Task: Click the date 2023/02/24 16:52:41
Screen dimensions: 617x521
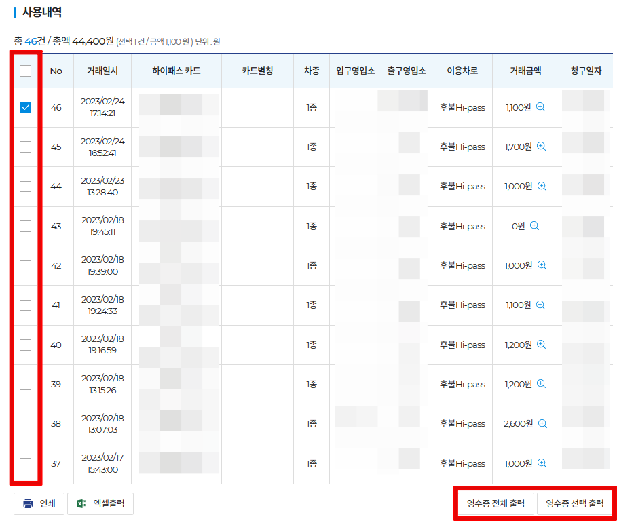Action: point(102,147)
